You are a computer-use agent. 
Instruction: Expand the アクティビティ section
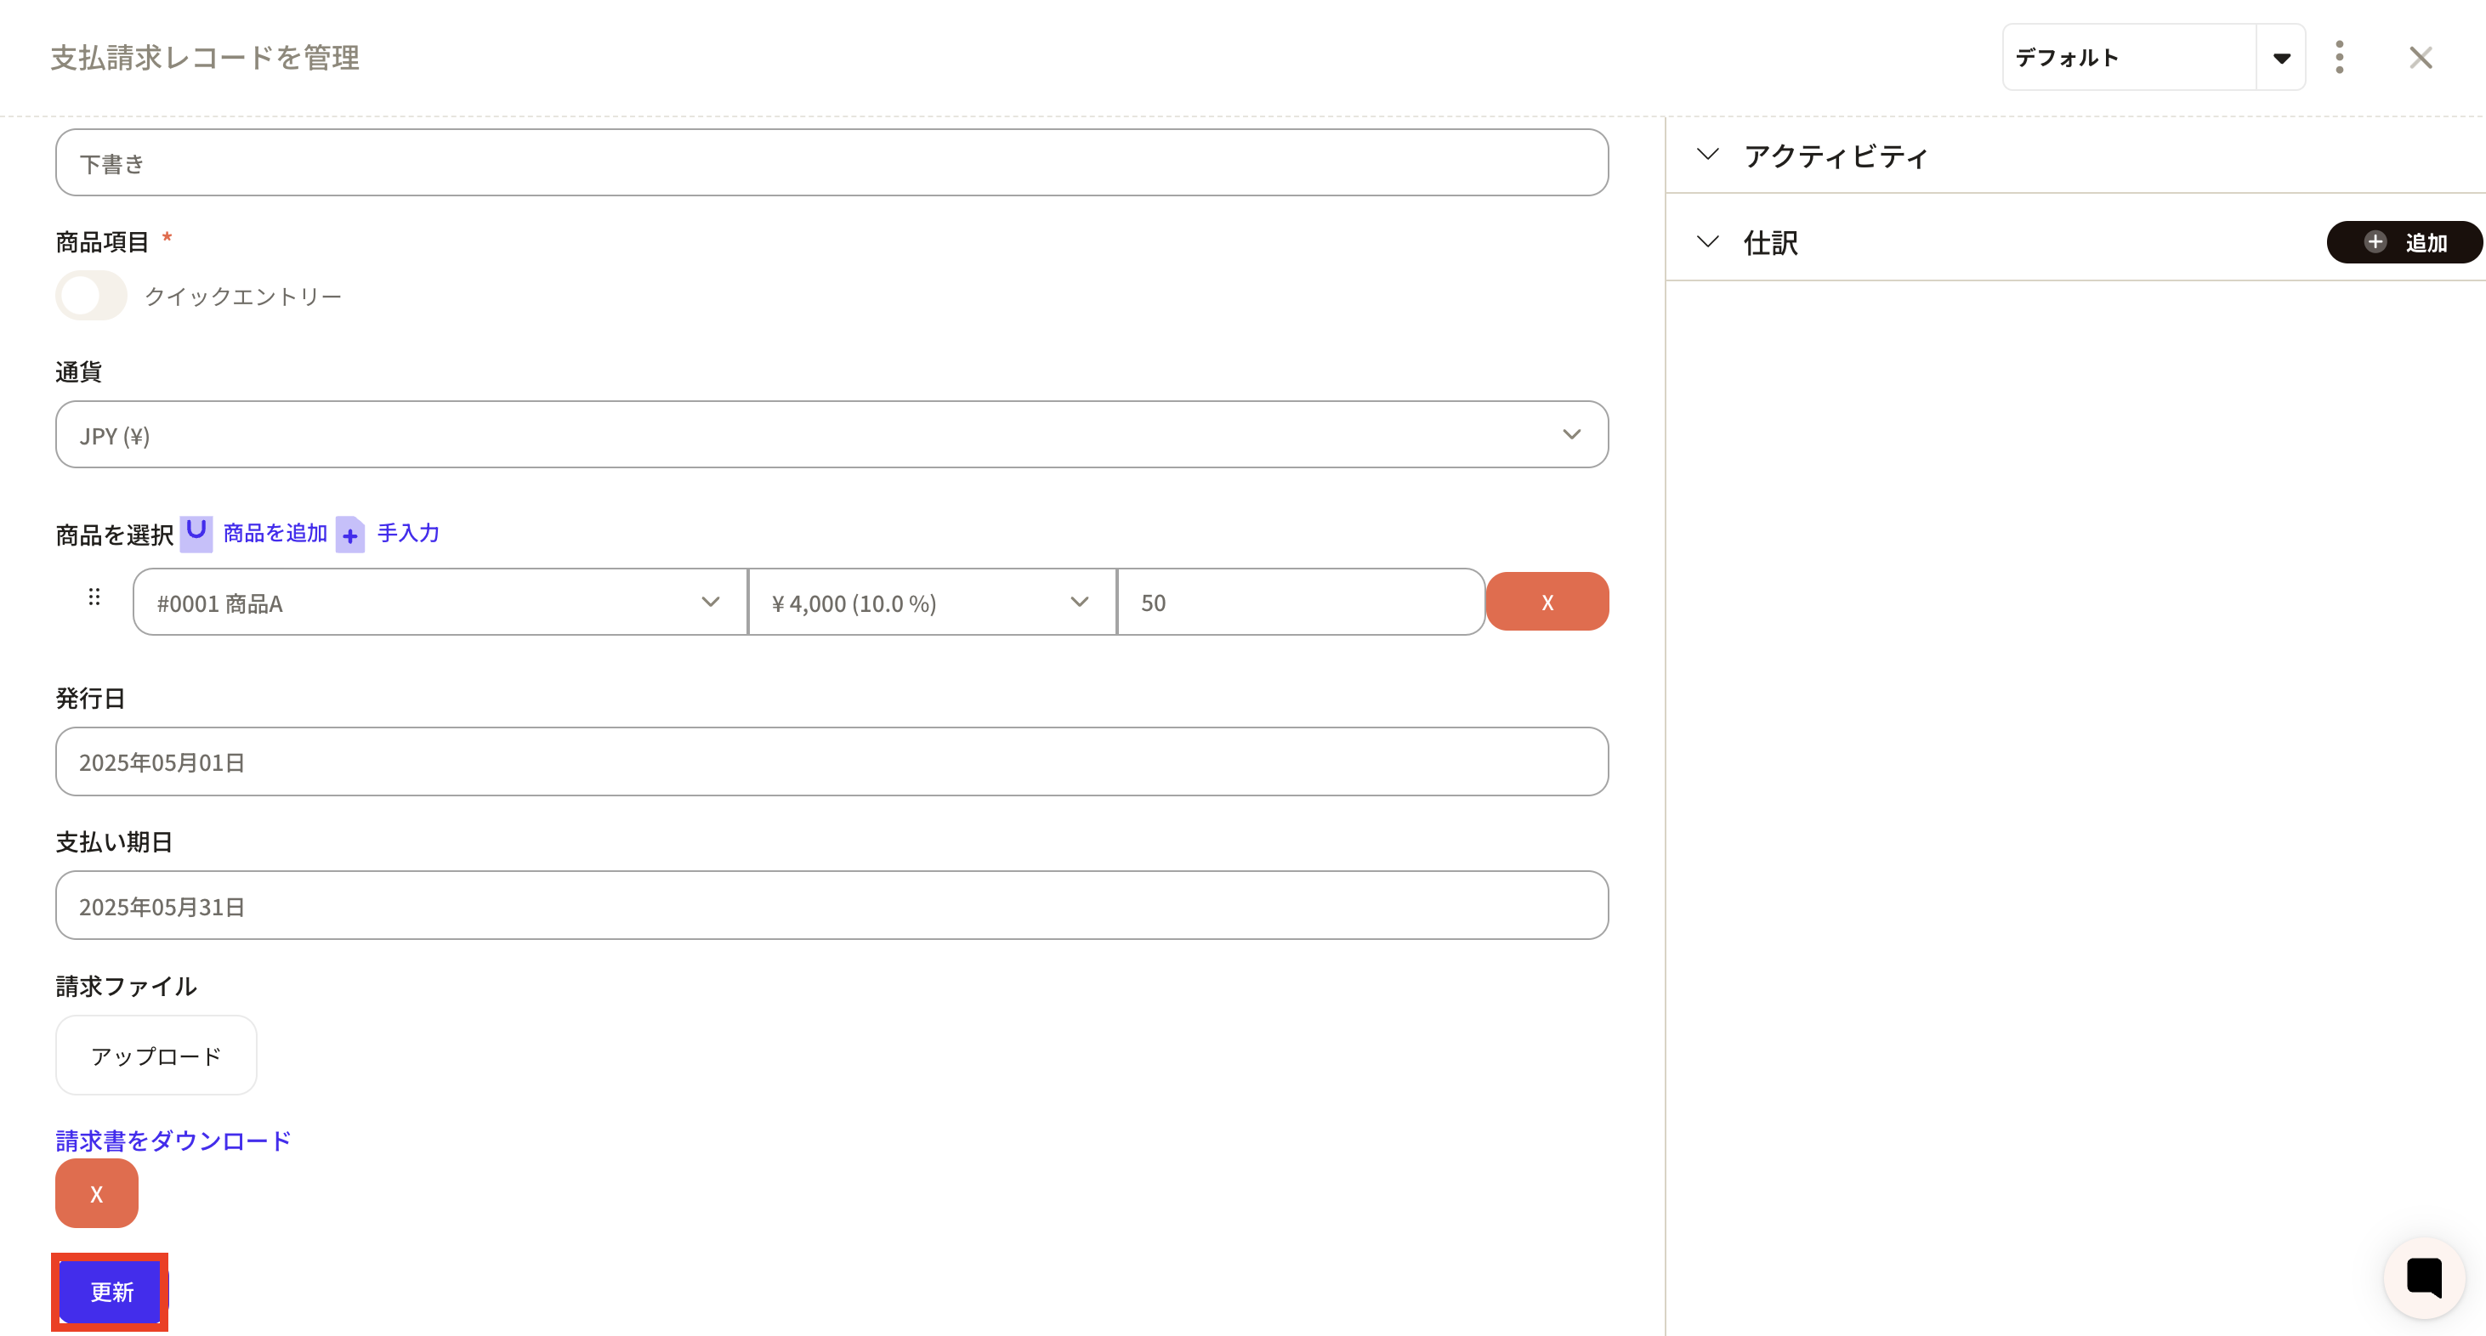[x=1707, y=155]
